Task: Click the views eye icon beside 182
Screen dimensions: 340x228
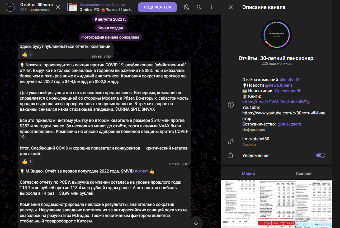Action: [177, 164]
